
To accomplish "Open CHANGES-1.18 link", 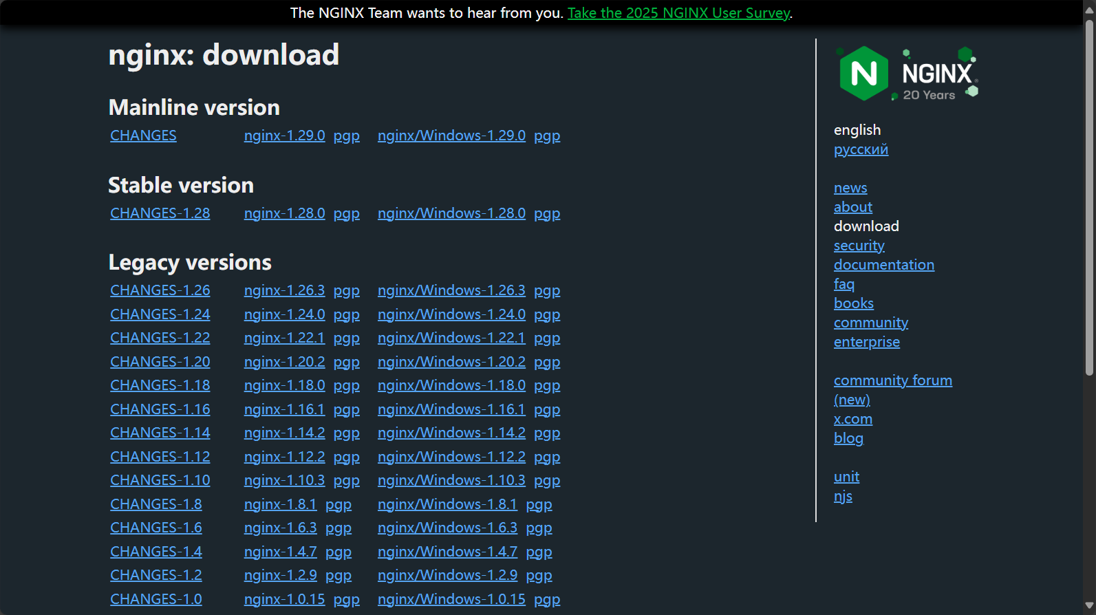I will pyautogui.click(x=160, y=385).
